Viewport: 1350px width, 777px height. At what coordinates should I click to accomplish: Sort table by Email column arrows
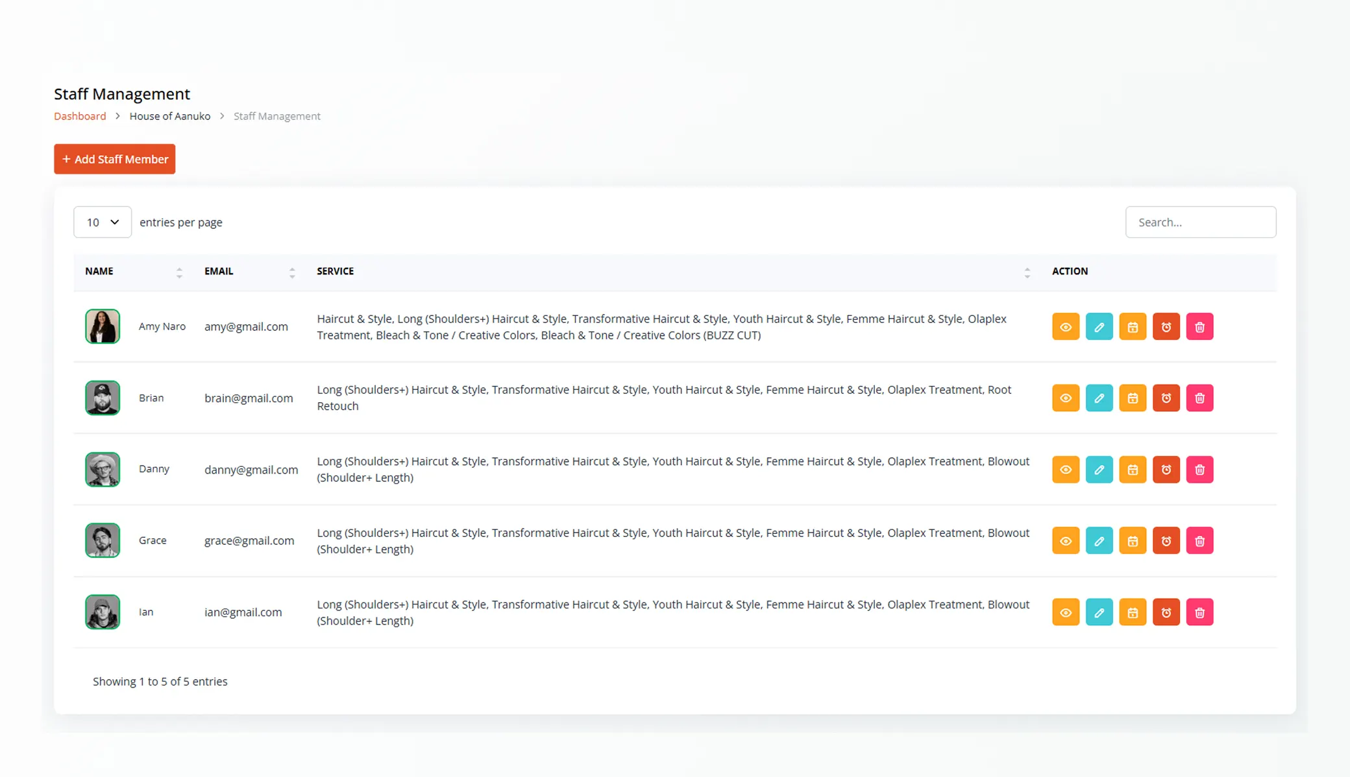pyautogui.click(x=292, y=272)
